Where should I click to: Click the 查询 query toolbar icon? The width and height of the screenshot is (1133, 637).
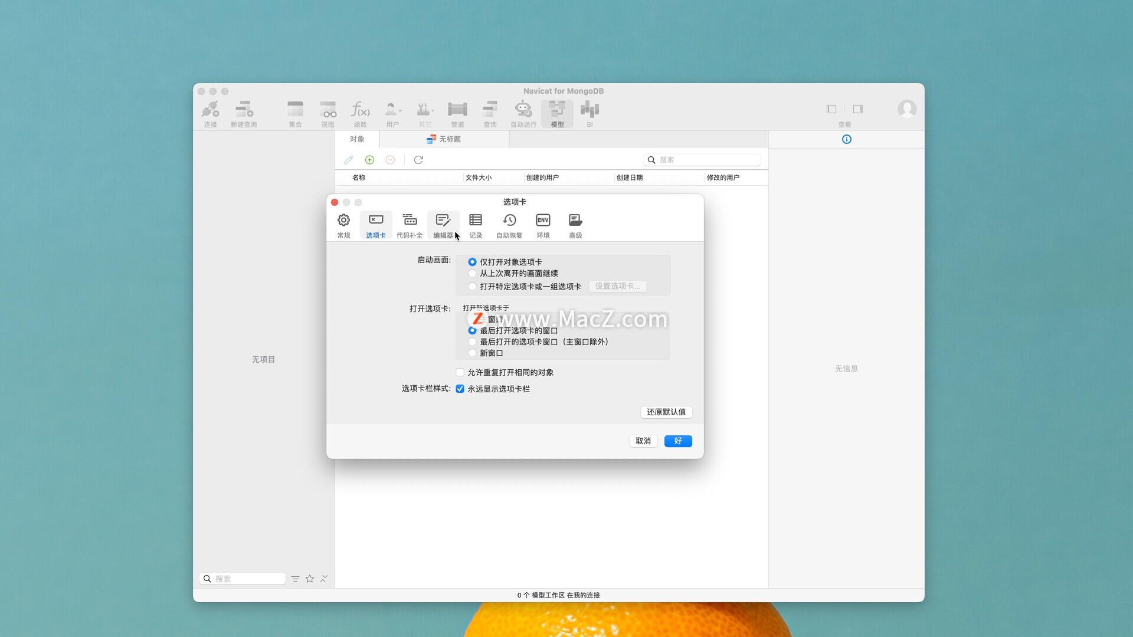[490, 114]
